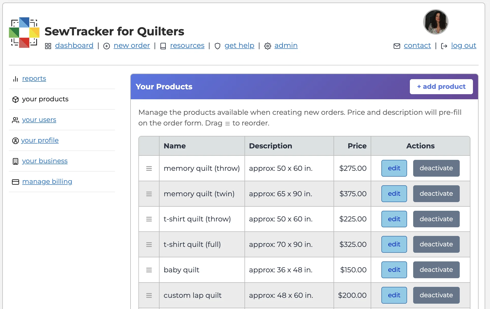Screen dimensions: 490x309
Task: Open the your business link
Action: point(45,161)
